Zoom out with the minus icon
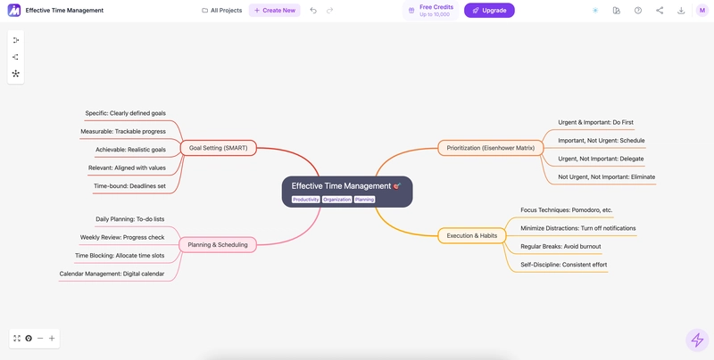The width and height of the screenshot is (714, 360). [40, 339]
